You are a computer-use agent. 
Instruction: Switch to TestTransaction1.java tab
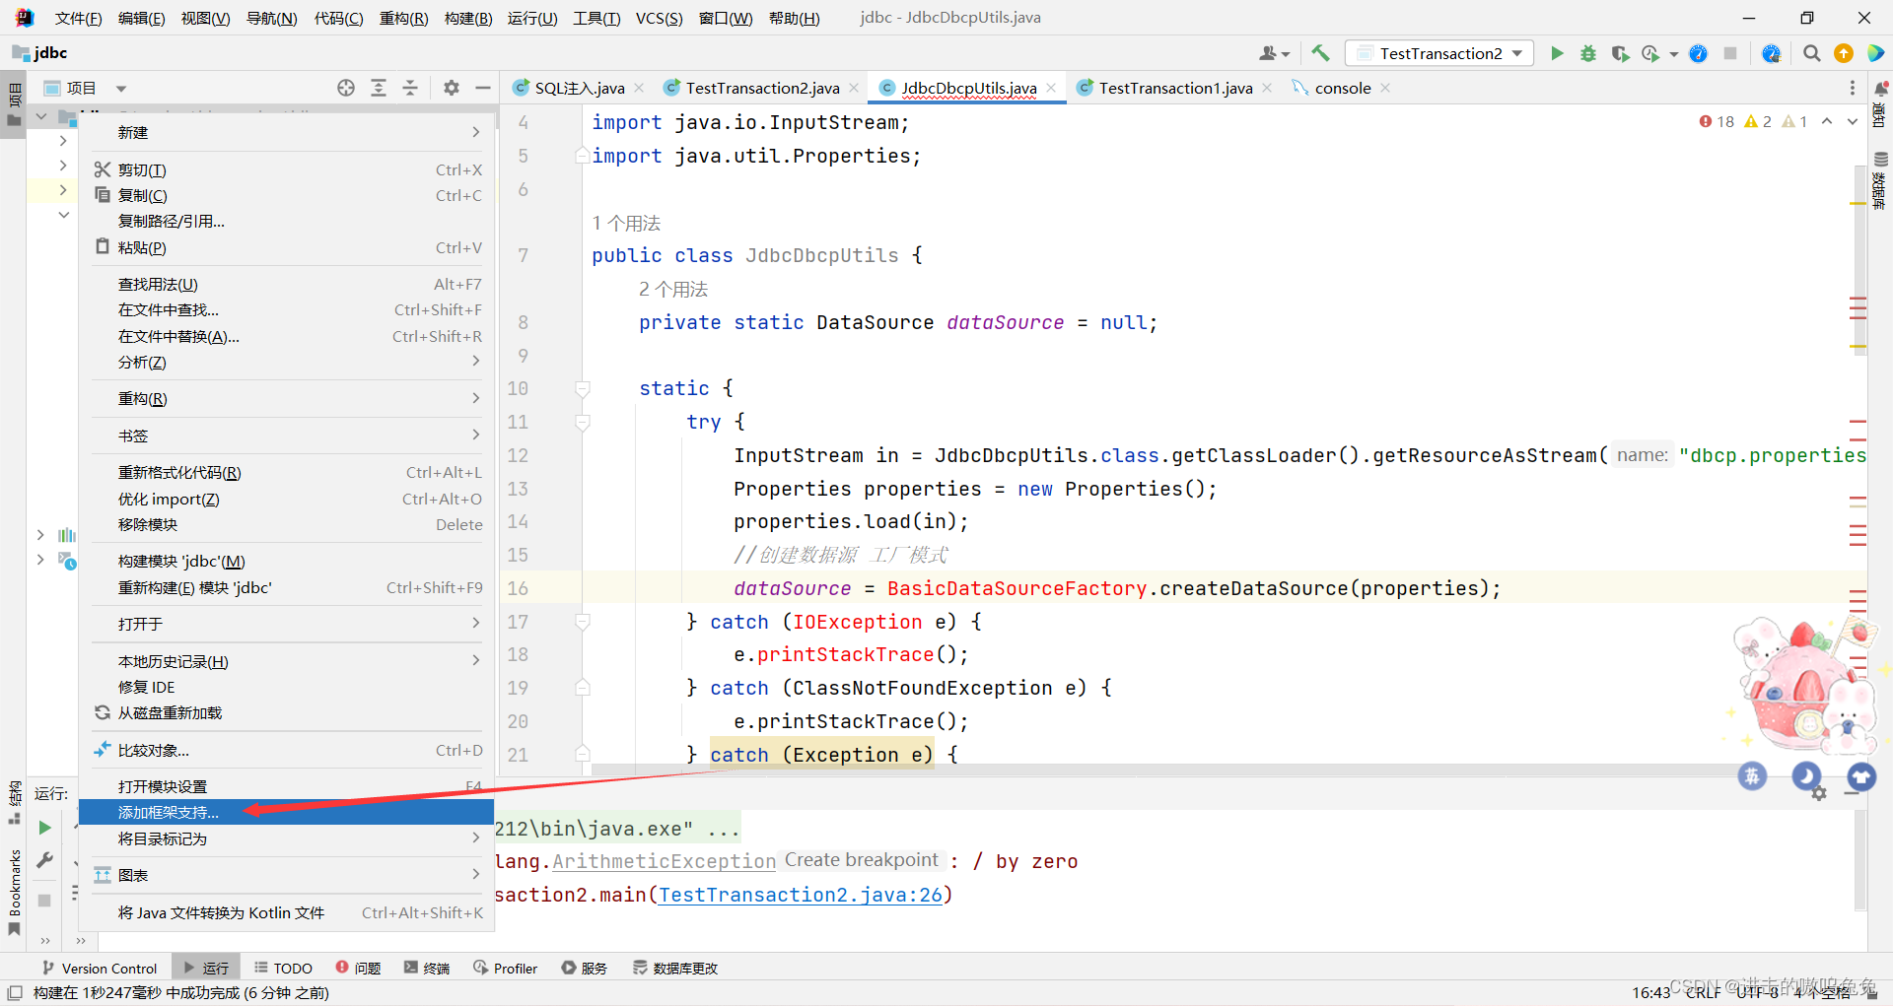click(x=1175, y=88)
